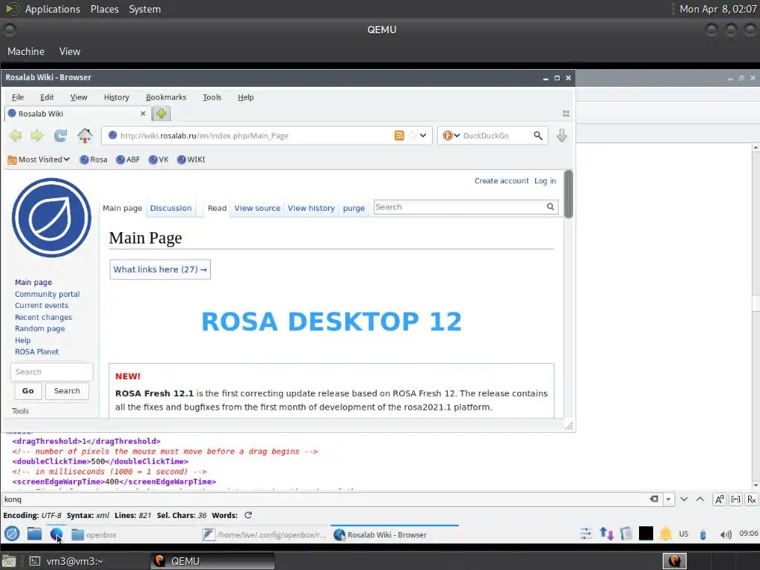
Task: Click the network arrows tray icon
Action: pos(607,534)
